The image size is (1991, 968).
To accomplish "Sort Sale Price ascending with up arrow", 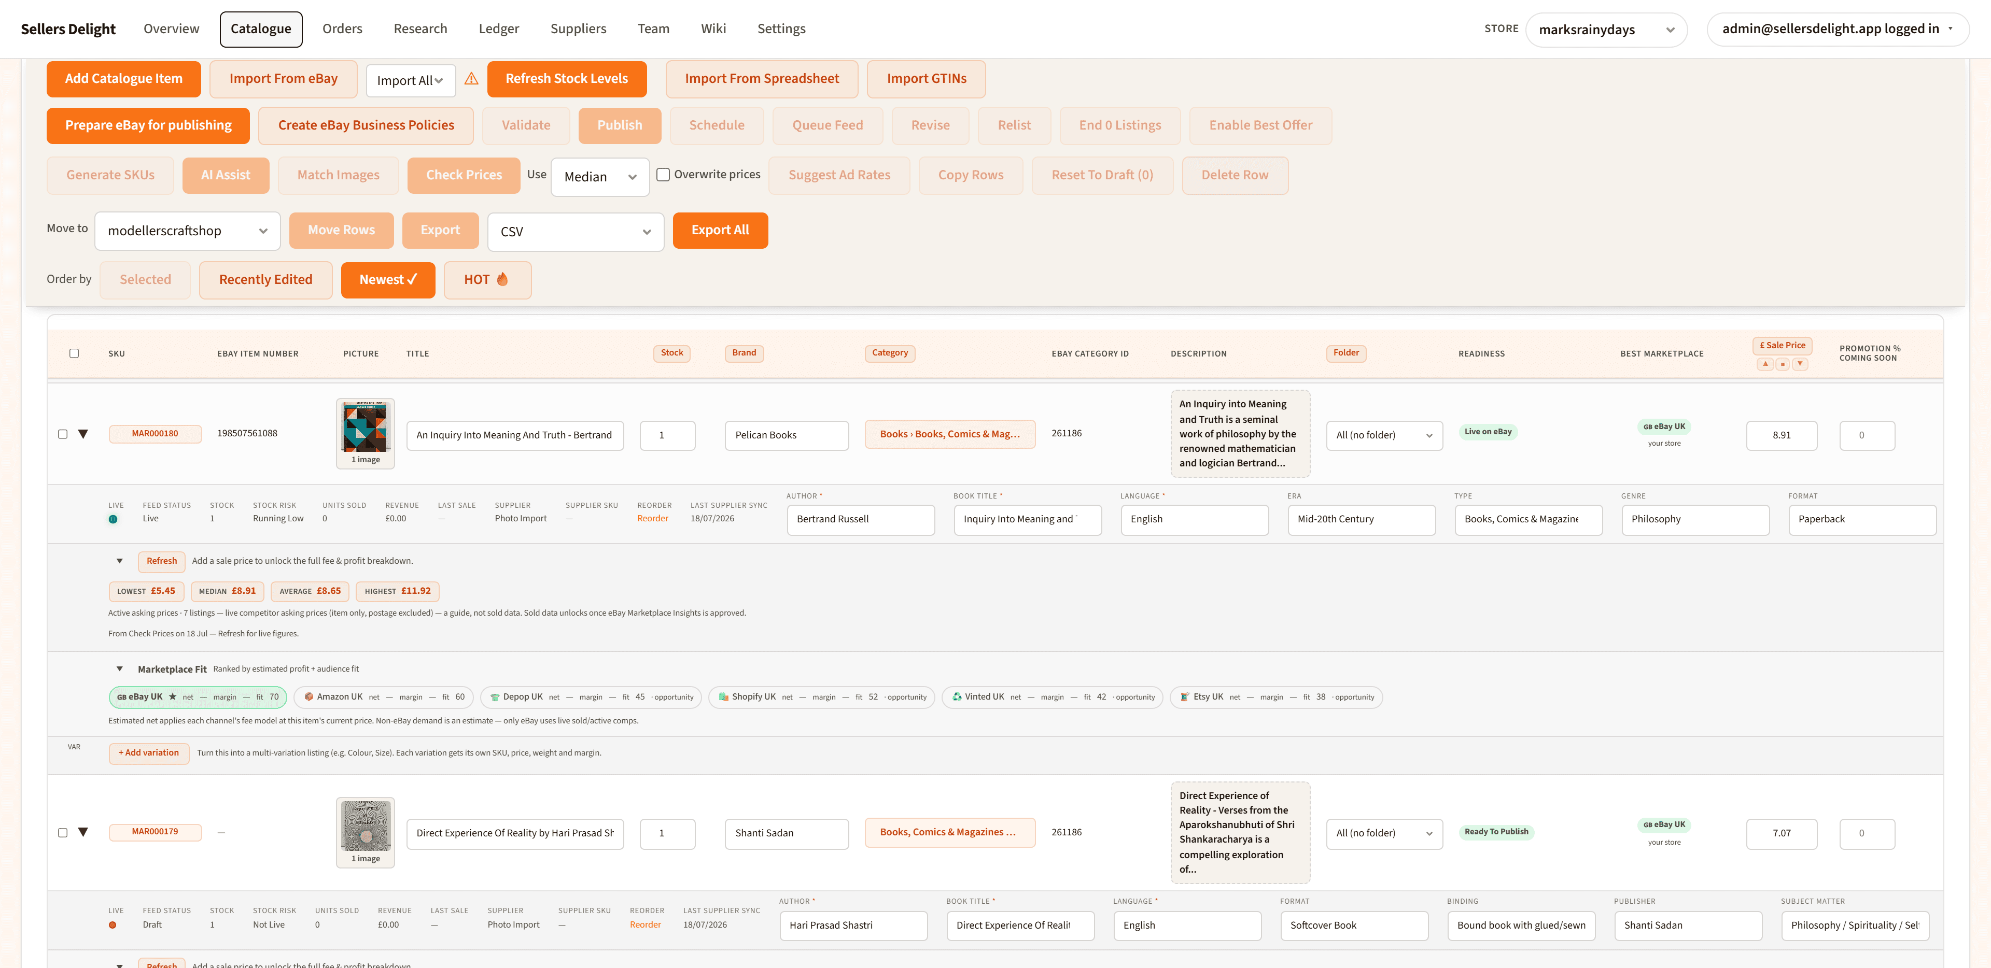I will pos(1764,364).
